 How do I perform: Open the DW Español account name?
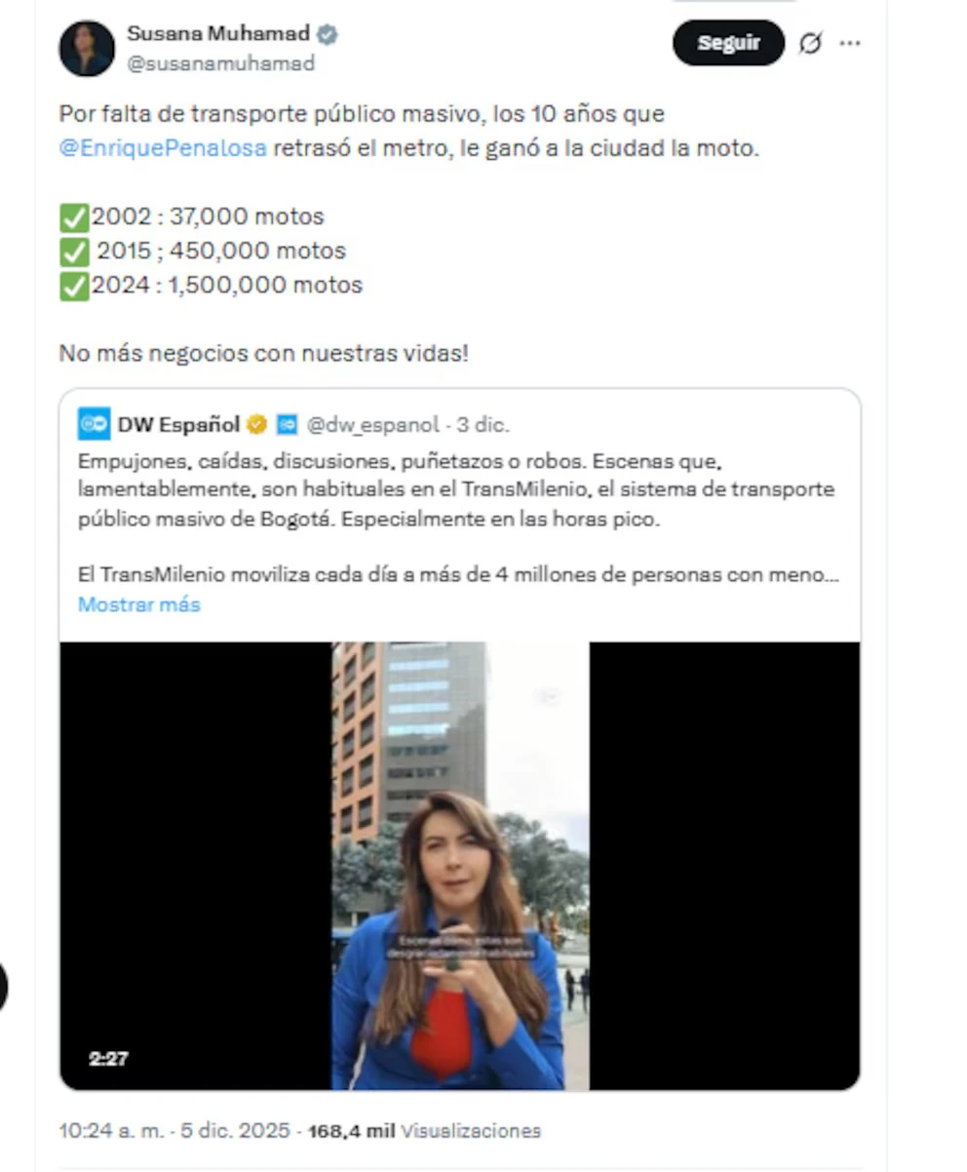click(x=178, y=424)
